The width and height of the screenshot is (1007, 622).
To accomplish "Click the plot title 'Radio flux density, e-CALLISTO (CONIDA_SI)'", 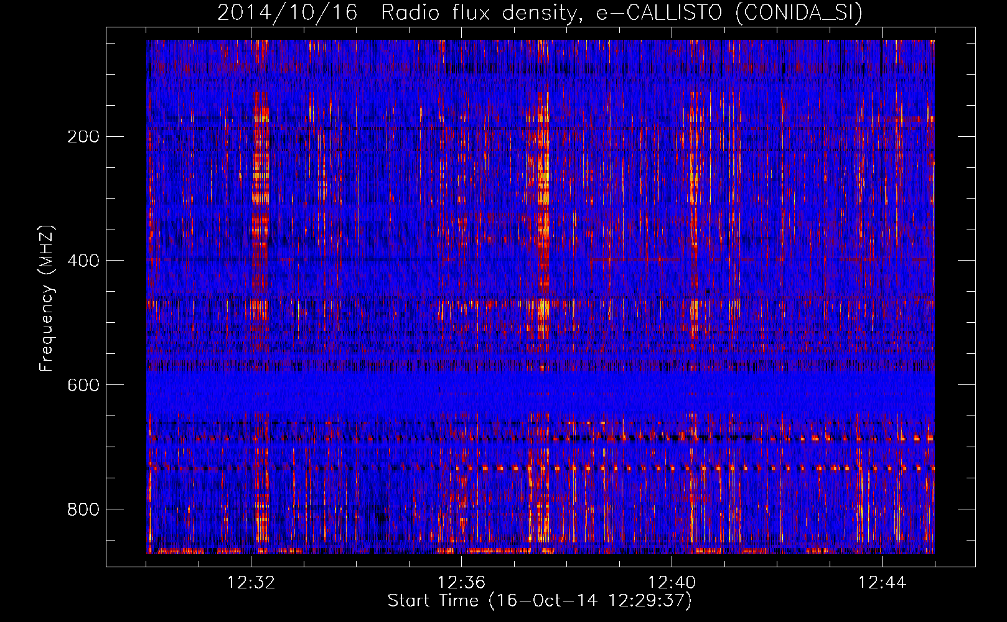I will coord(622,12).
